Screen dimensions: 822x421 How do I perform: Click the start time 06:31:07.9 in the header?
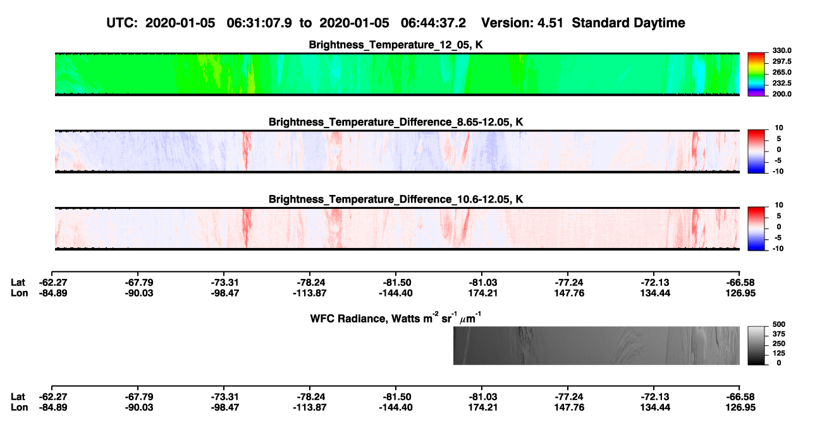[260, 23]
